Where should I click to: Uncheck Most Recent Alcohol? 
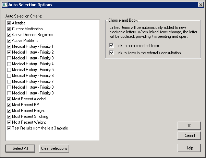coord(9,99)
